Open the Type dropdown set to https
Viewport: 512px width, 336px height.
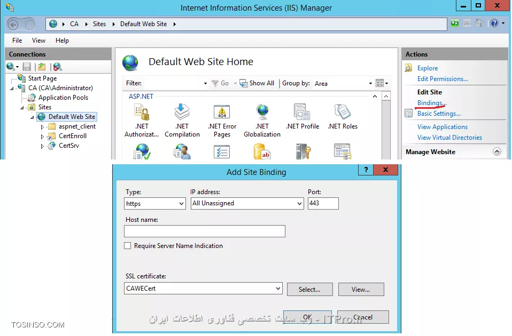155,204
